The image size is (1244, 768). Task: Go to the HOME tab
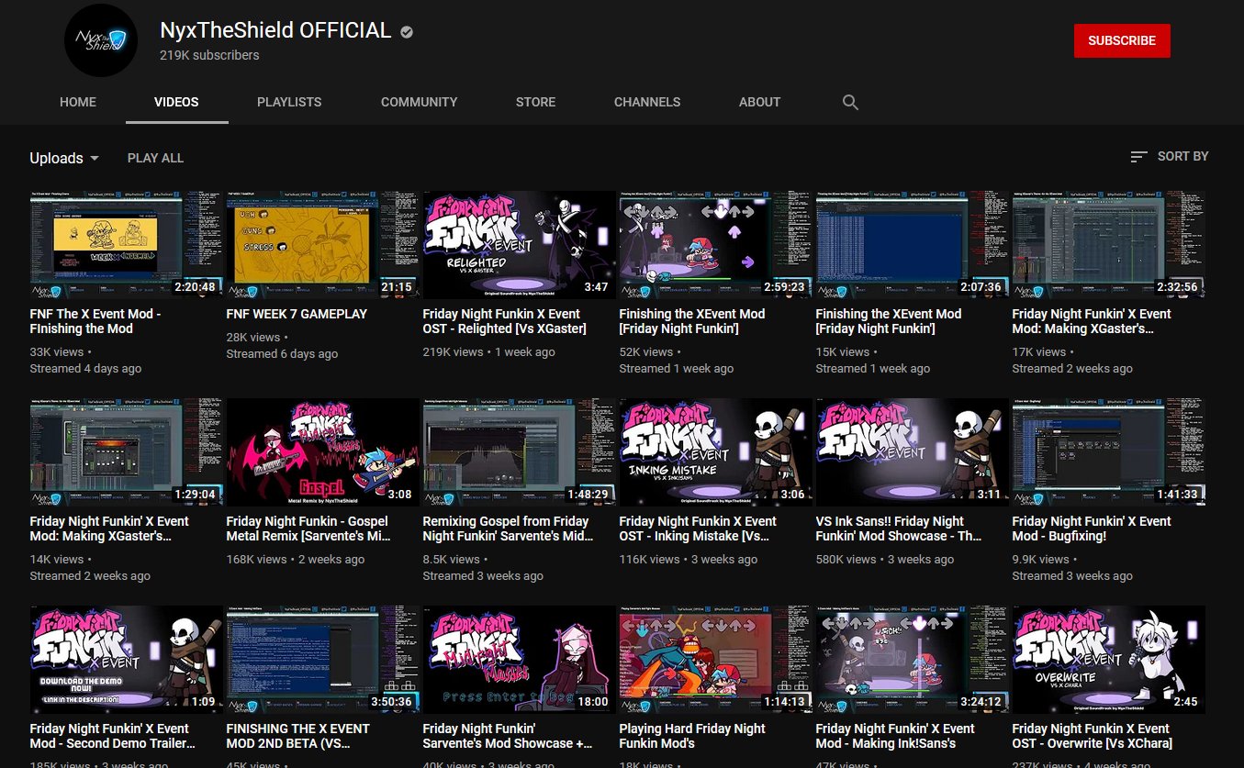78,102
